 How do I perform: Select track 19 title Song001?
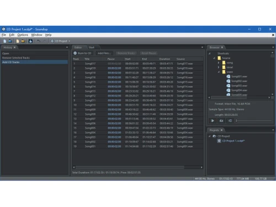(90, 146)
